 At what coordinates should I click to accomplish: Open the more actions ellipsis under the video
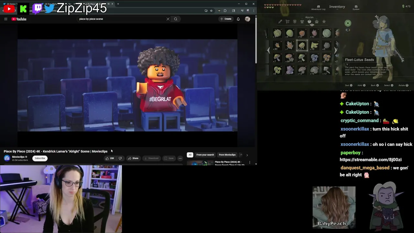click(180, 158)
